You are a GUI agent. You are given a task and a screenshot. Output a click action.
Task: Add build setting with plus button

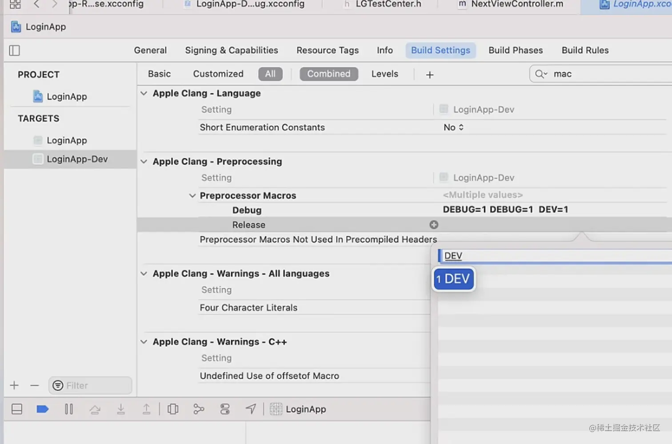pyautogui.click(x=430, y=75)
